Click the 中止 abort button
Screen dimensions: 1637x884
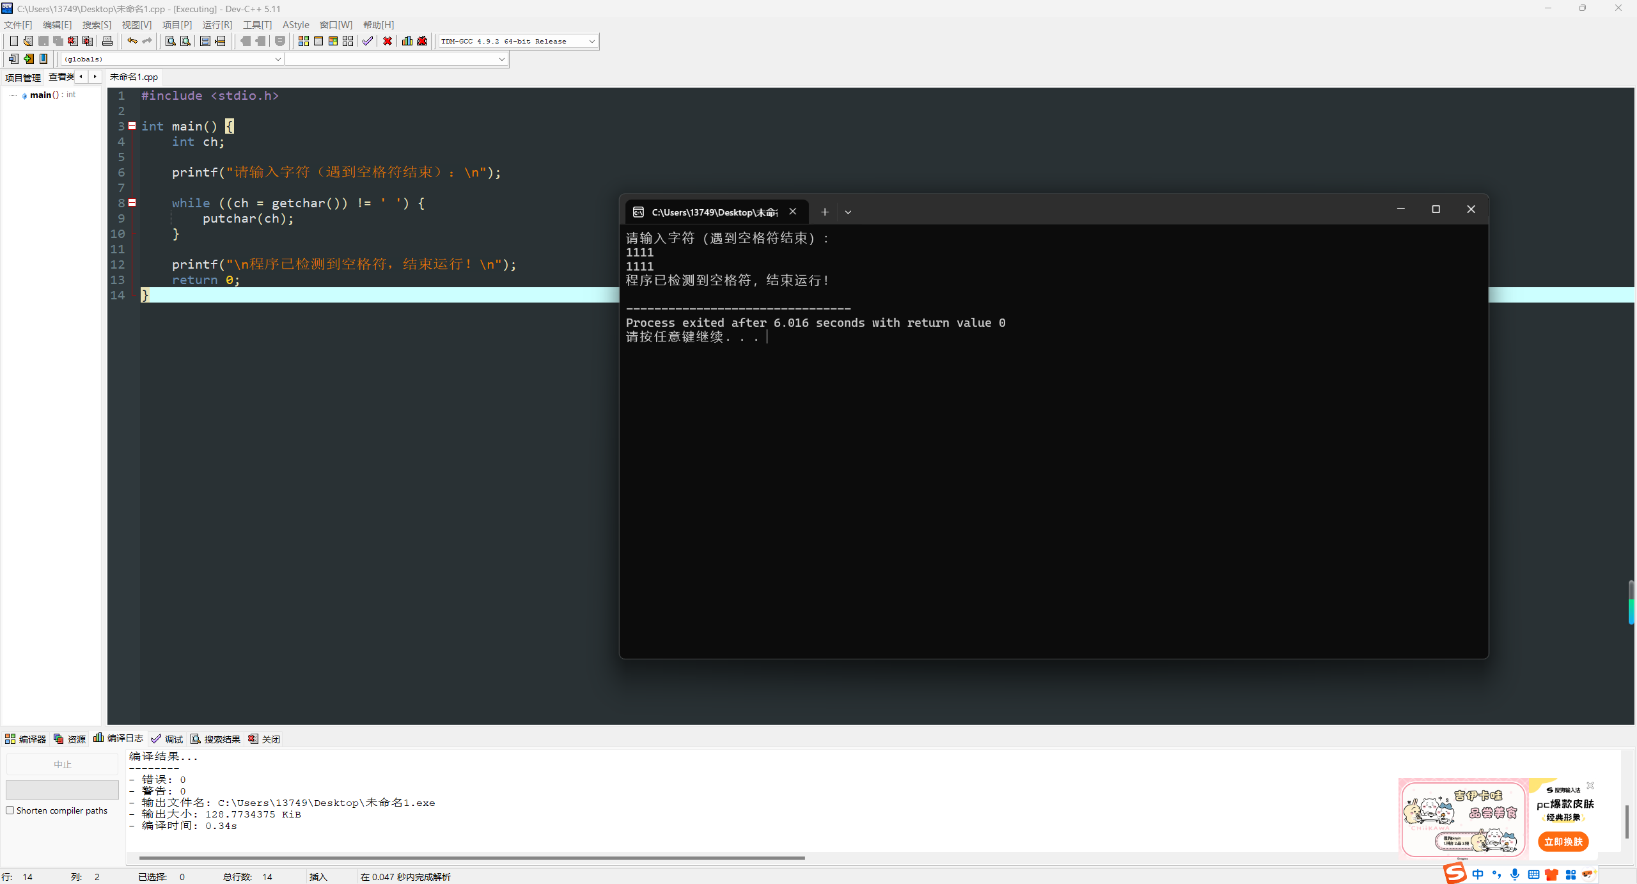point(62,764)
